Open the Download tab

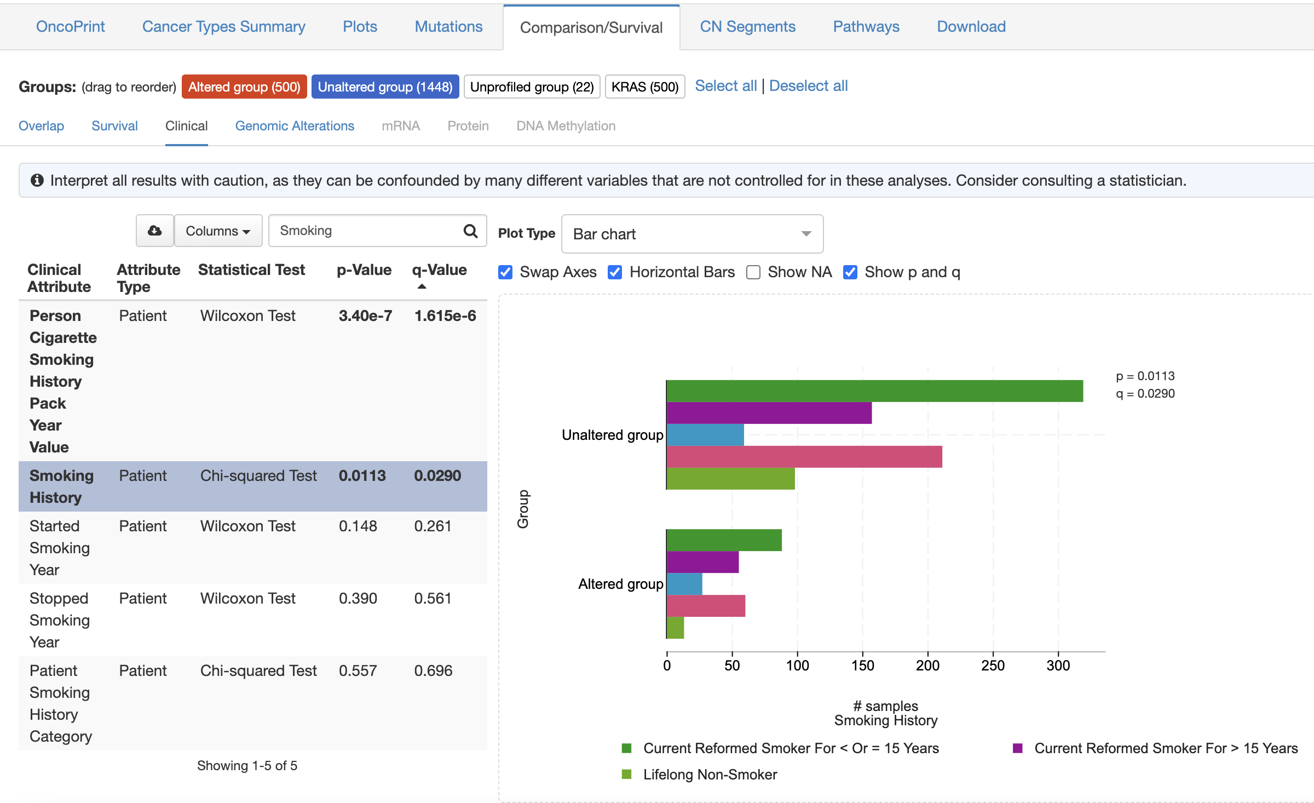tap(971, 26)
